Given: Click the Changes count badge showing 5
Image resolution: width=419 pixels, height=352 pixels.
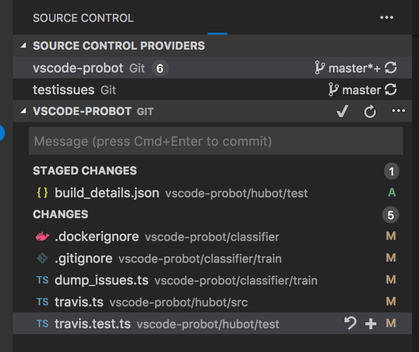Looking at the screenshot, I should click(391, 215).
